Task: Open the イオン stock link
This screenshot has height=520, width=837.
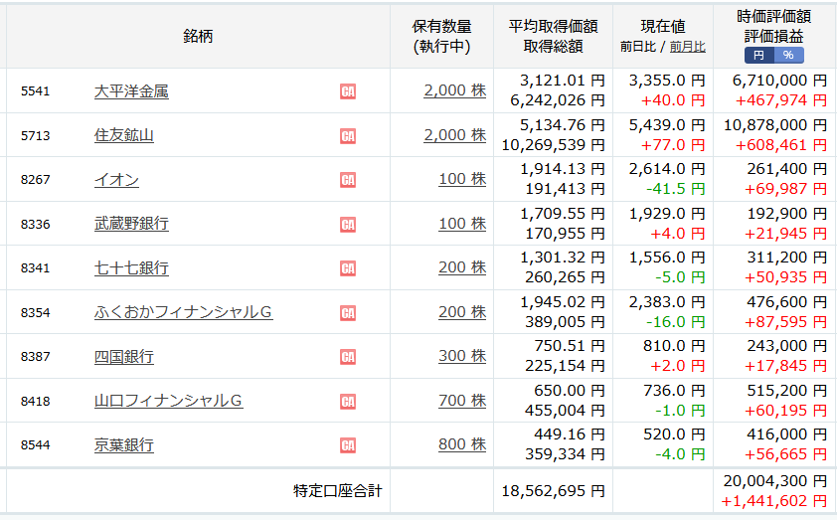Action: (116, 180)
